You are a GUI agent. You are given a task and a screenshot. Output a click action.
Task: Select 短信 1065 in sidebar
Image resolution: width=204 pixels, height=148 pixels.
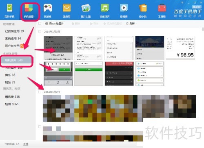12,104
